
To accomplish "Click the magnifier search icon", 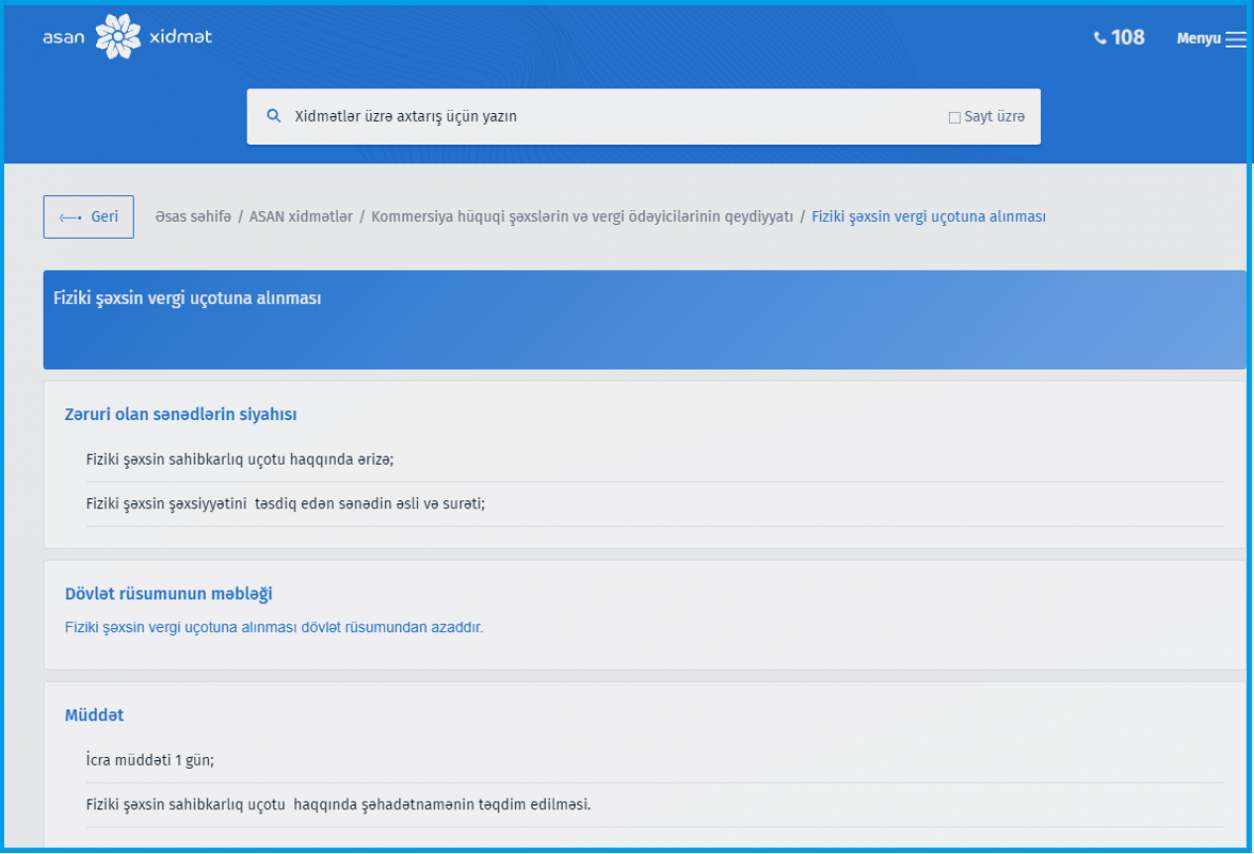I will 274,116.
